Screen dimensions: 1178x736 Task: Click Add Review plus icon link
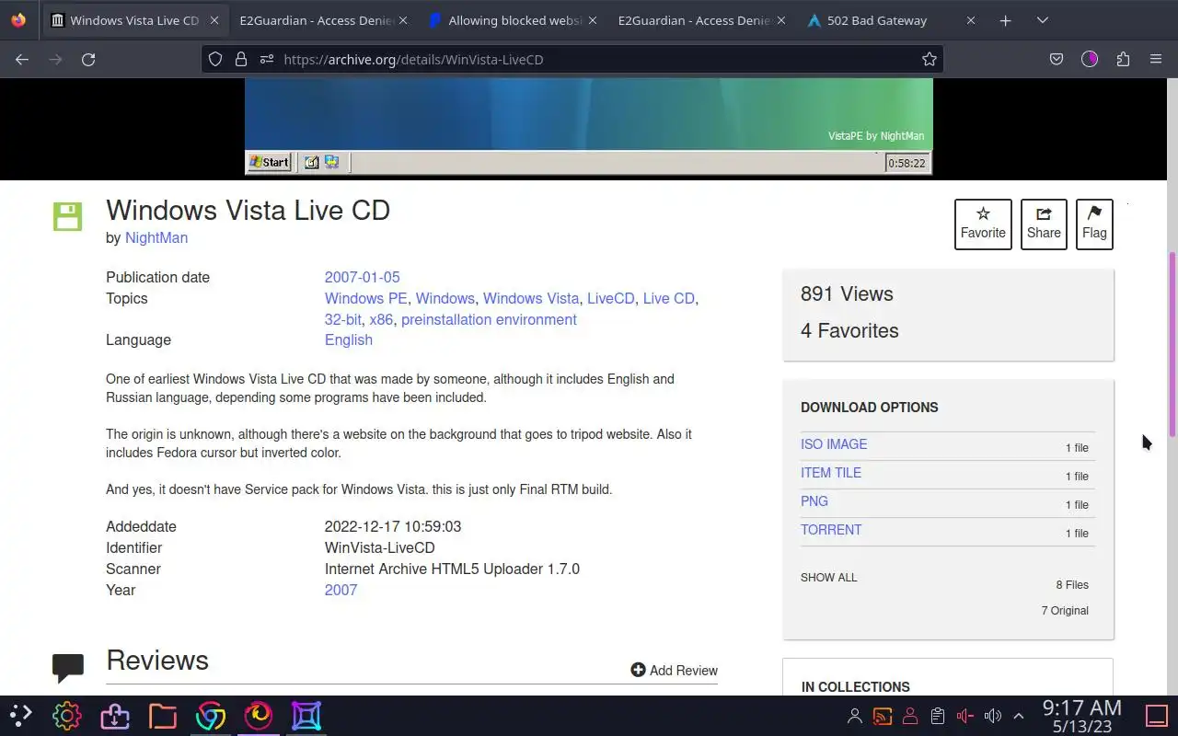pos(674,670)
